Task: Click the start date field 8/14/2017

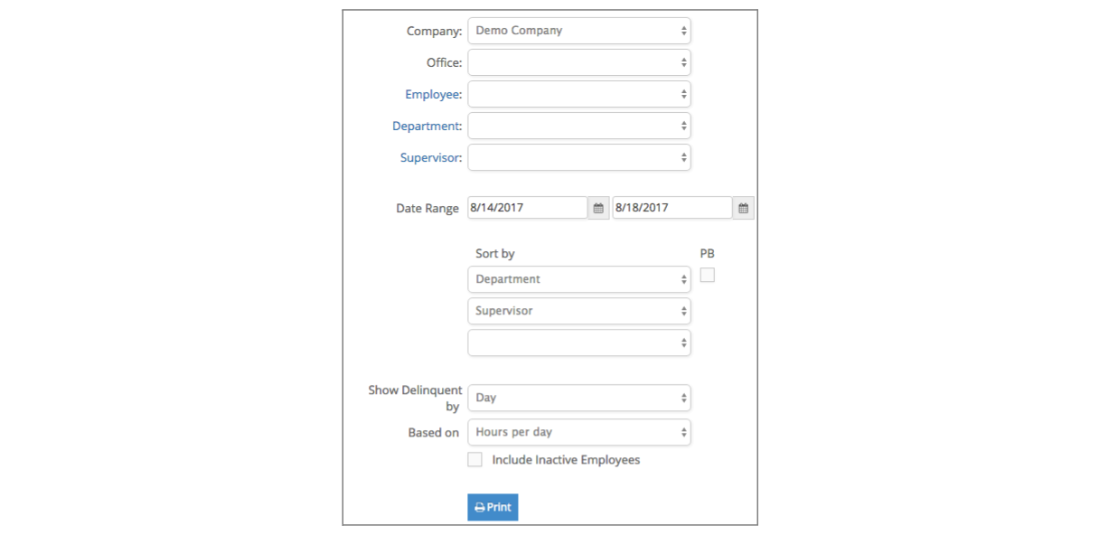Action: pyautogui.click(x=527, y=208)
